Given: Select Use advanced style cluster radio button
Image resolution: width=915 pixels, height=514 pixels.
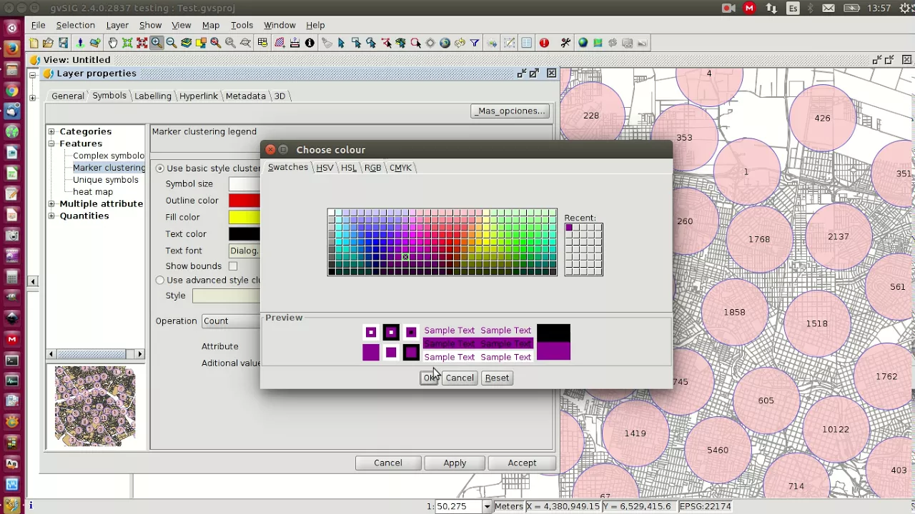Looking at the screenshot, I should click(x=160, y=281).
